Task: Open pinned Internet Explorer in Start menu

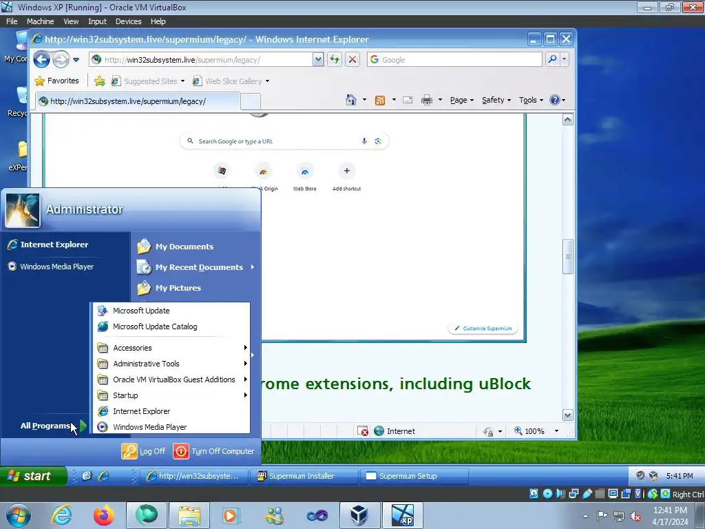Action: [48, 245]
